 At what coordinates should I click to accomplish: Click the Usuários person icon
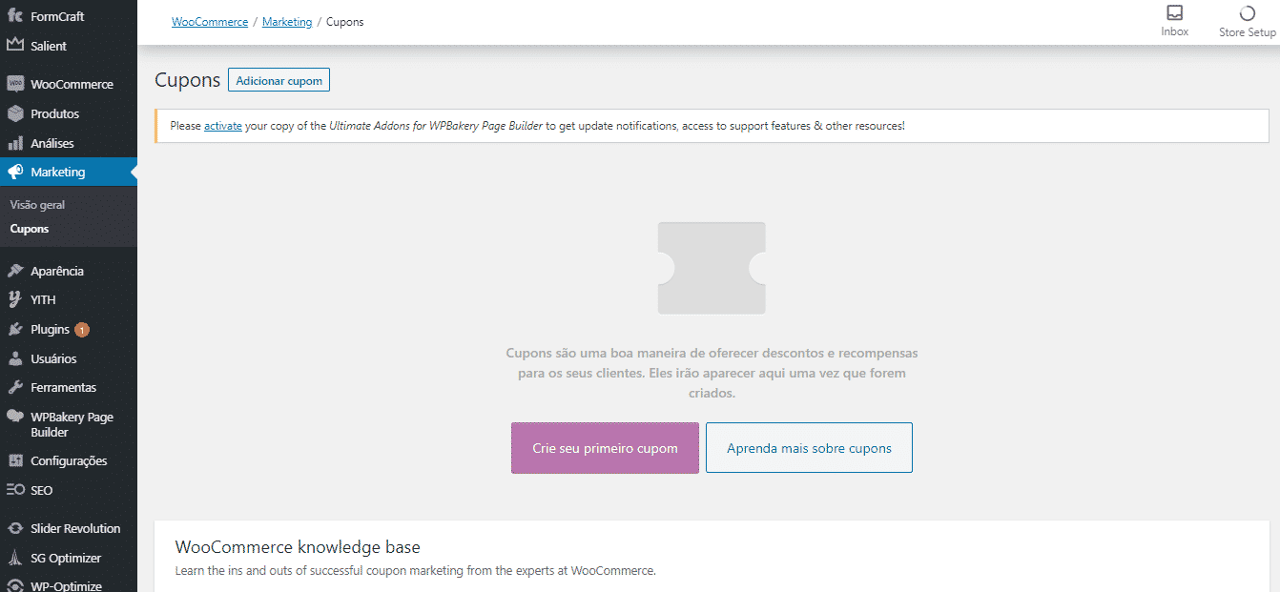click(x=15, y=358)
